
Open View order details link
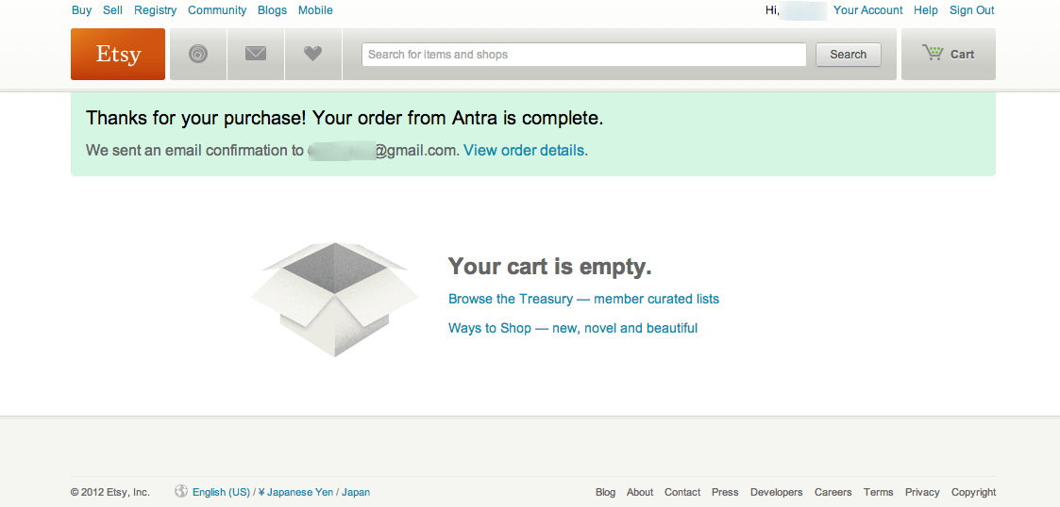[x=524, y=151]
